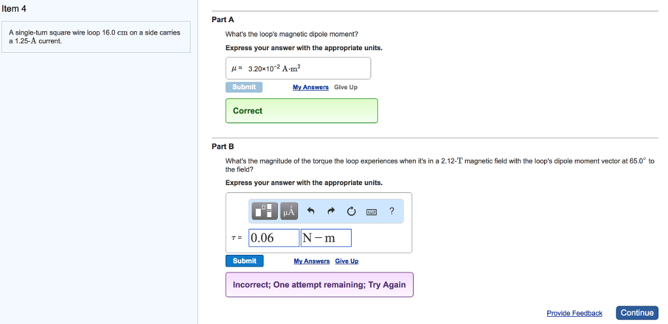668x324 pixels.
Task: Click the torque value field containing 0.06
Action: click(x=273, y=238)
